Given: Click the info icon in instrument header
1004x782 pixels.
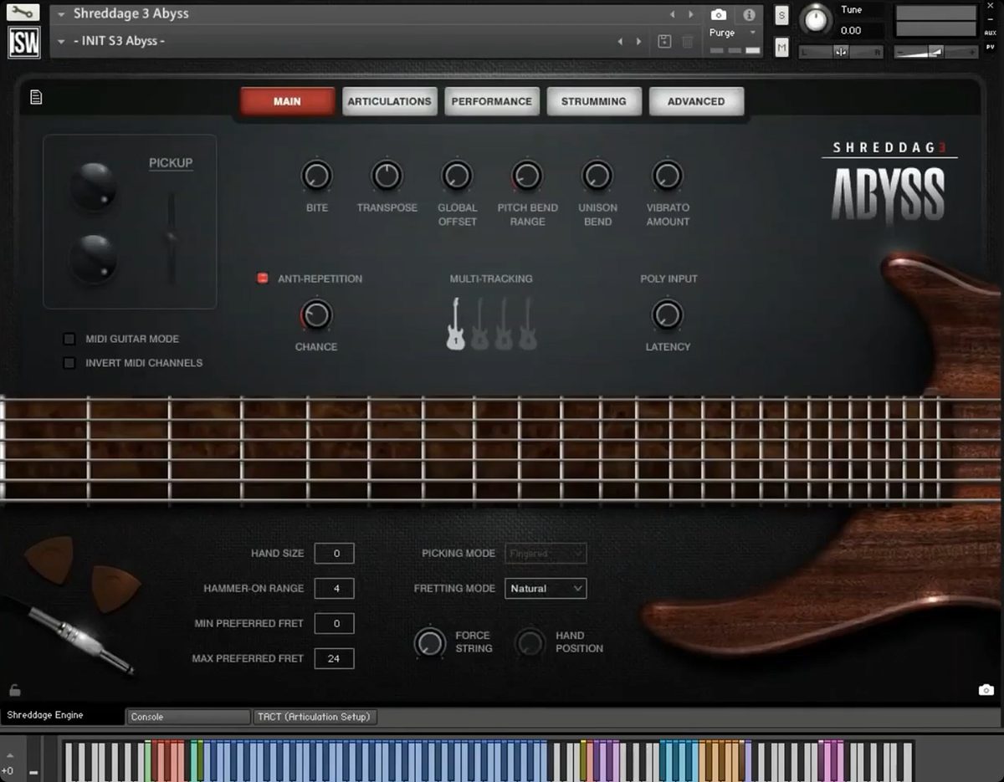Looking at the screenshot, I should coord(749,14).
